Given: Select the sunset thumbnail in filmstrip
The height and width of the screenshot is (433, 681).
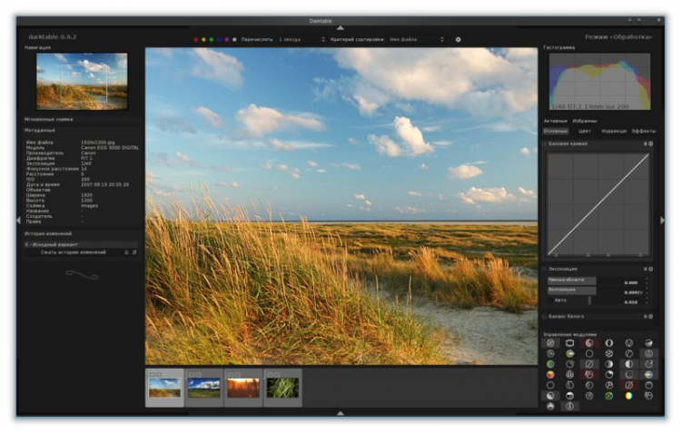Looking at the screenshot, I should 243,388.
